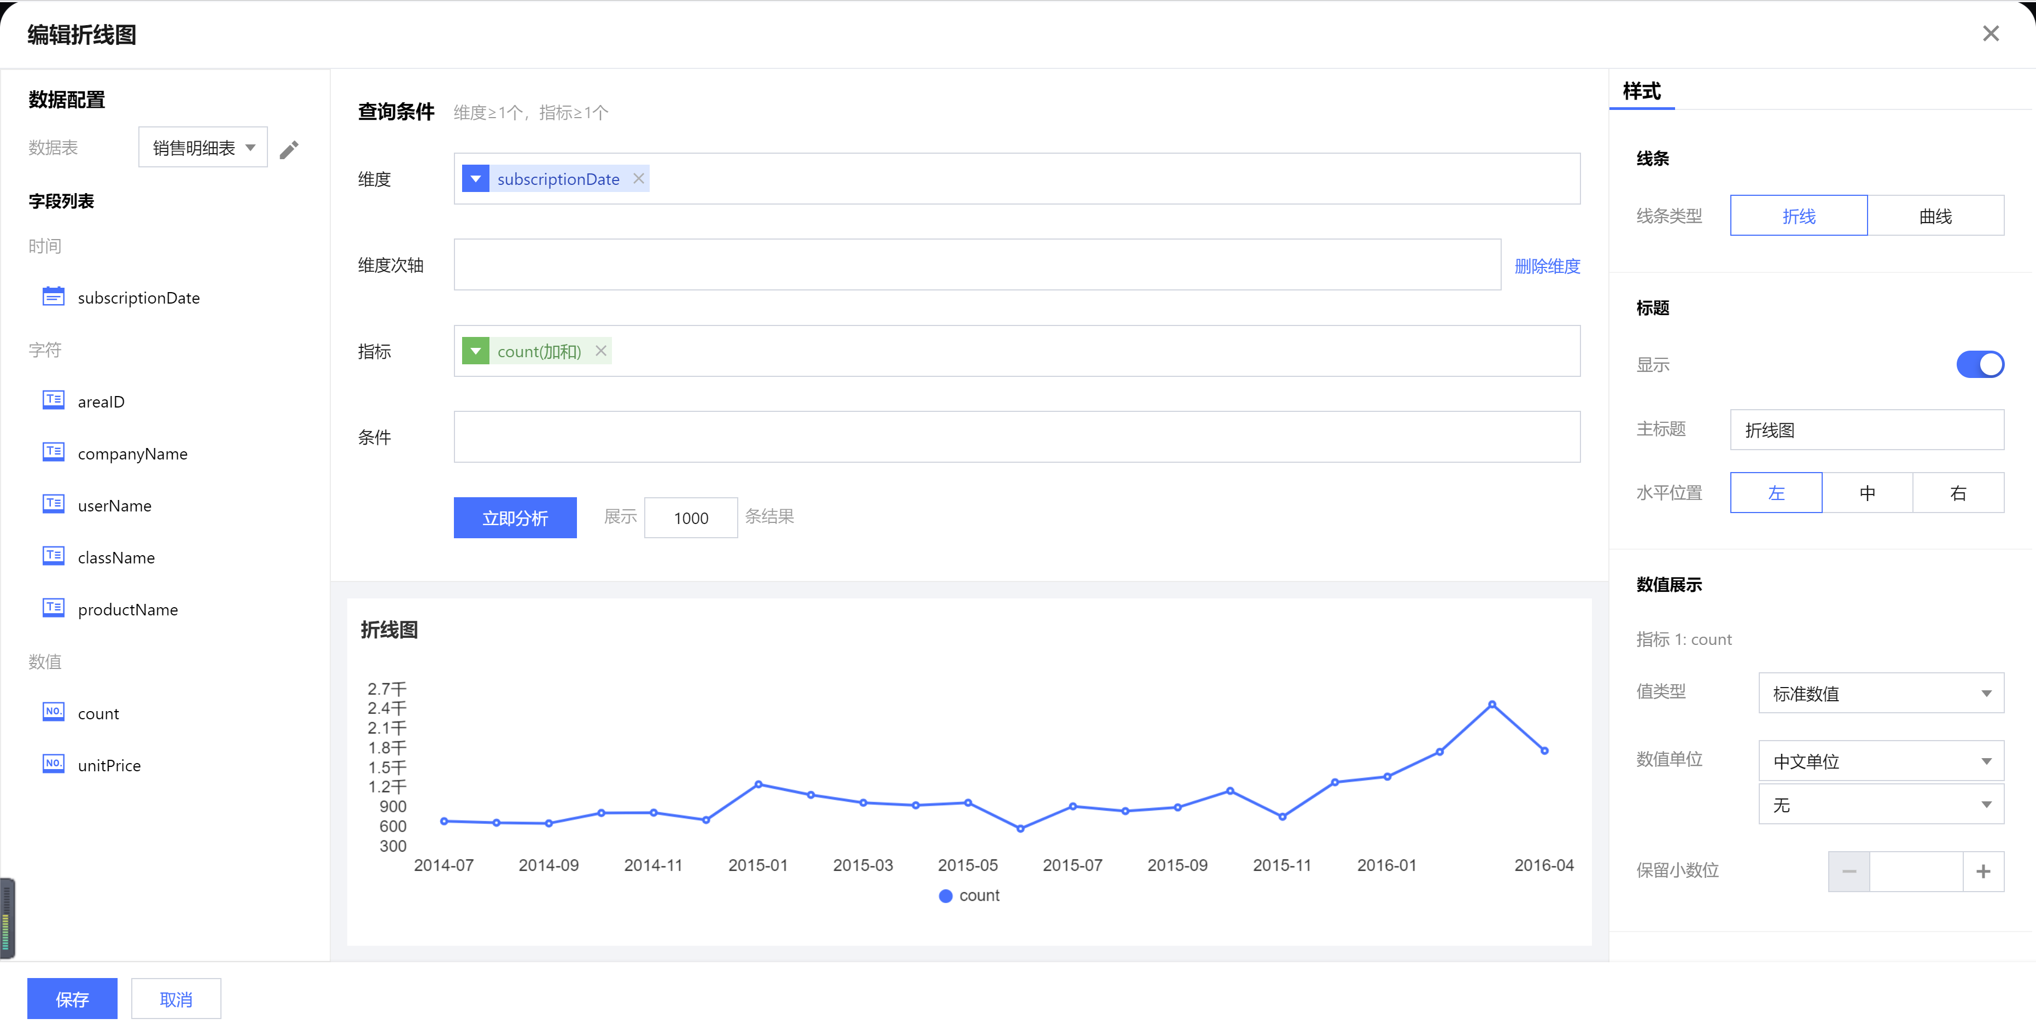Click the plus icon for 保留小数位
The height and width of the screenshot is (1030, 2036).
click(1983, 871)
